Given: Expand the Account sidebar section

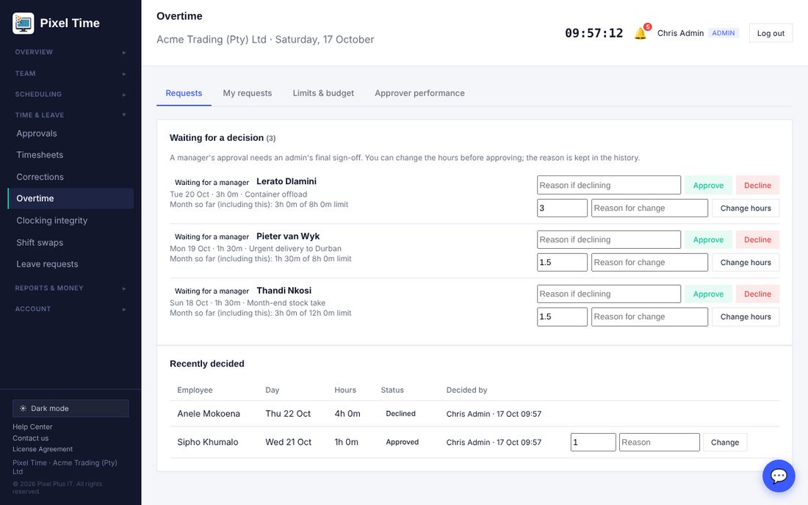Looking at the screenshot, I should click(x=71, y=309).
